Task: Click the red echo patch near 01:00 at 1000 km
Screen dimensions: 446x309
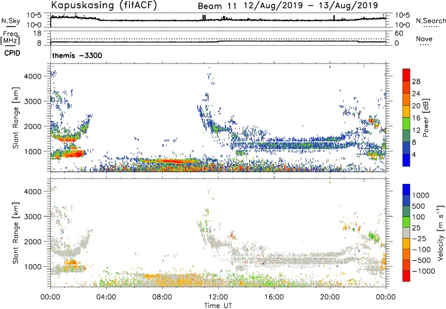Action: click(74, 154)
